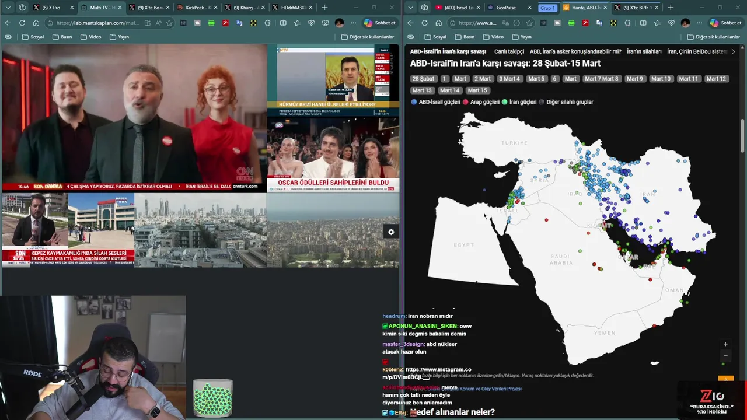Expand Diğer sık kullanılanlar in left browser
Image resolution: width=747 pixels, height=420 pixels.
368,37
